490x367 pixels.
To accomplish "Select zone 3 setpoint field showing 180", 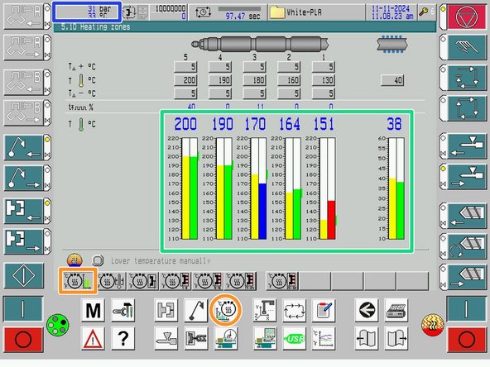I will 254,80.
